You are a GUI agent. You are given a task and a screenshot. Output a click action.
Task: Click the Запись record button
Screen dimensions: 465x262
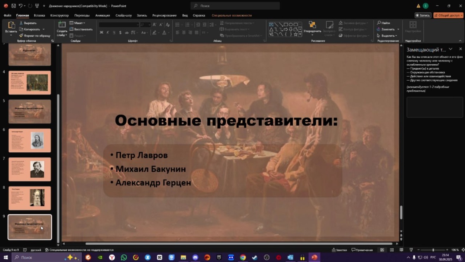click(423, 16)
